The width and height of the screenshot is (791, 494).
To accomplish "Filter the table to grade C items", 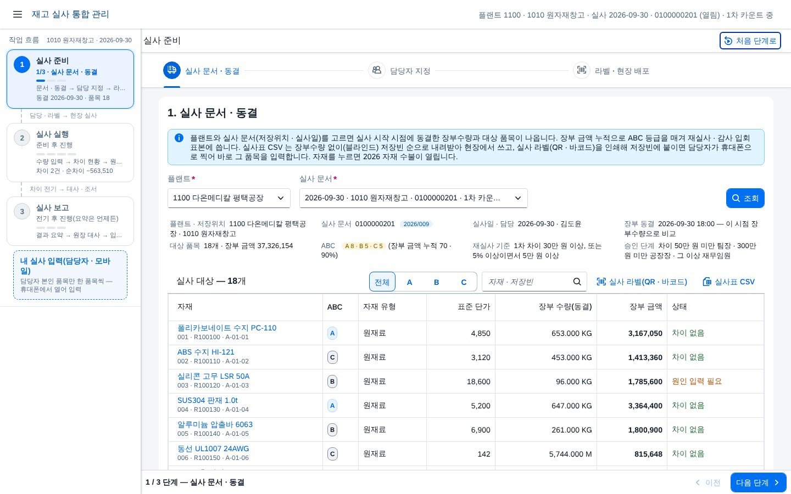I will (x=464, y=282).
